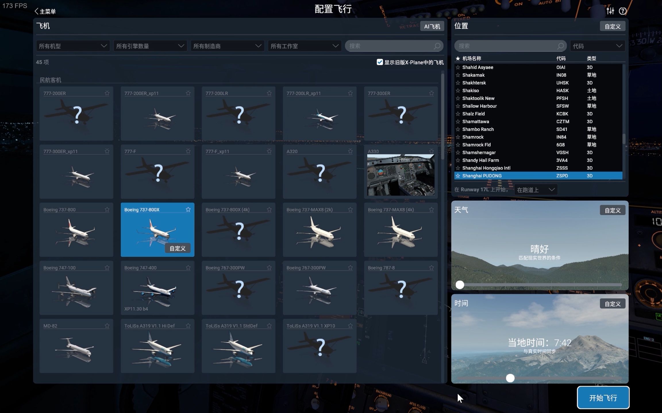Open the 所有制造商 dropdown

(x=227, y=46)
